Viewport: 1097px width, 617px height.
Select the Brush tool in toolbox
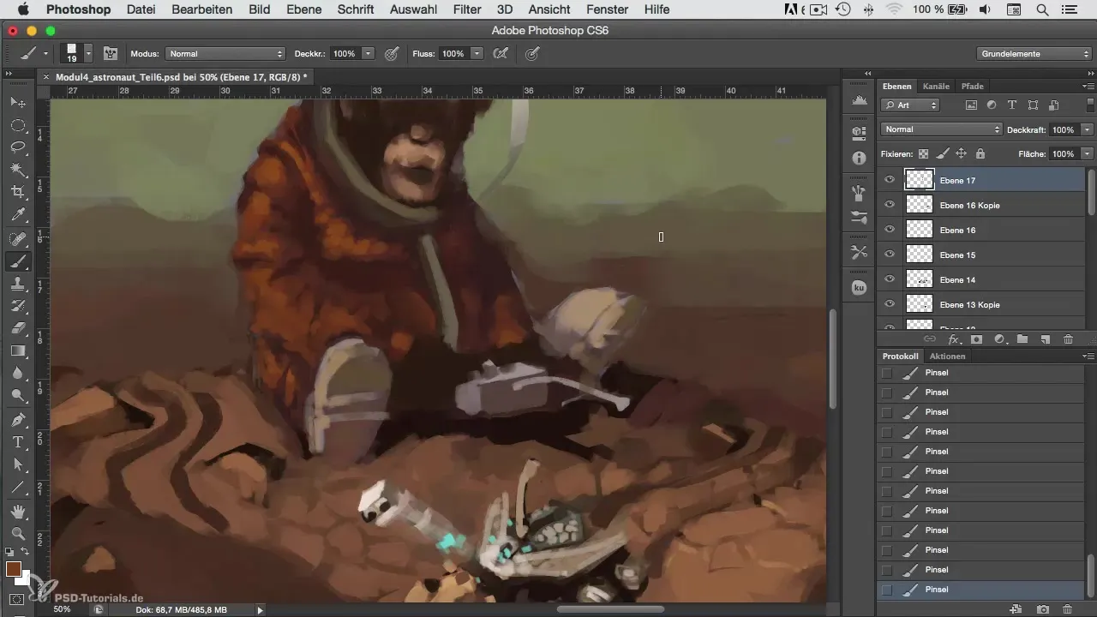[18, 261]
